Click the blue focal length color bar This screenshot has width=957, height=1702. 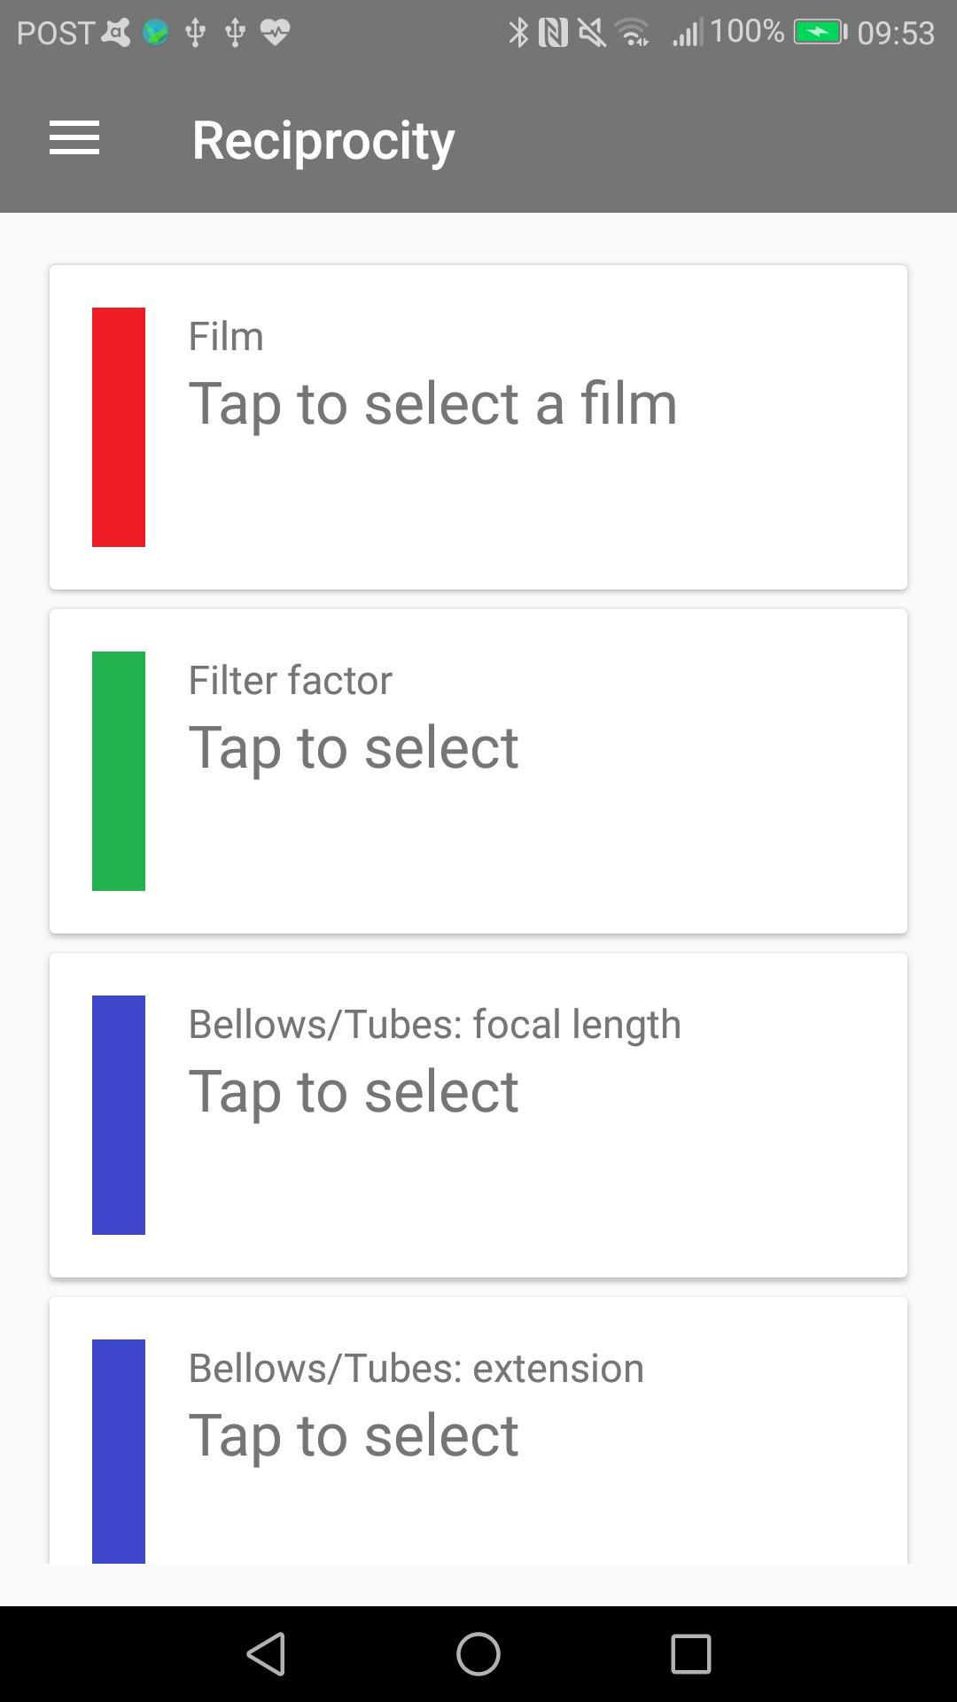[119, 1115]
